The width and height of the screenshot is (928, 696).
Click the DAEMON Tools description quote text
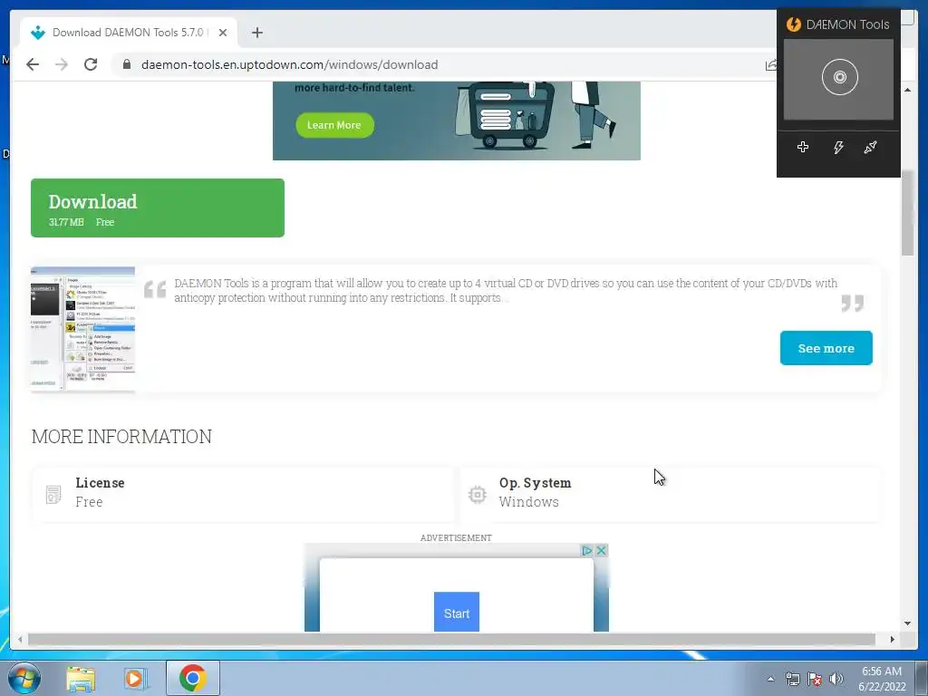tap(506, 291)
